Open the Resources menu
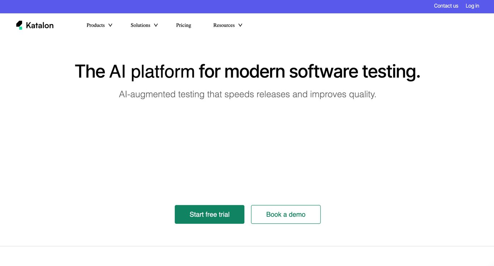Image resolution: width=494 pixels, height=266 pixels. pyautogui.click(x=224, y=25)
